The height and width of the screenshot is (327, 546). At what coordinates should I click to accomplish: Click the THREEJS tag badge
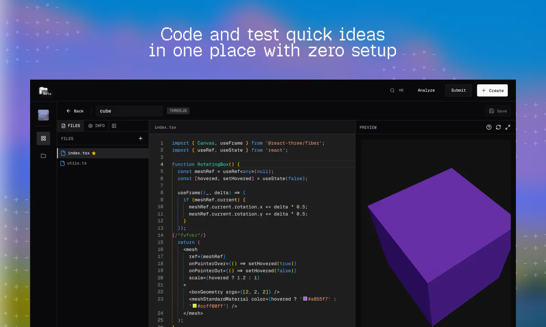[x=178, y=111]
